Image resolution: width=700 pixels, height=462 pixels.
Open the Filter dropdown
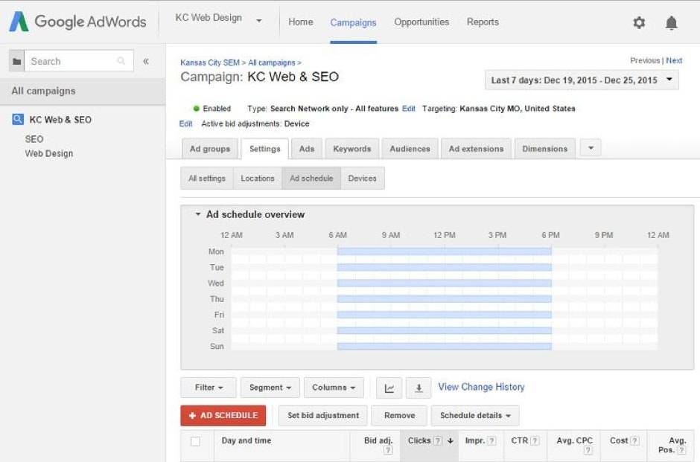pos(209,388)
